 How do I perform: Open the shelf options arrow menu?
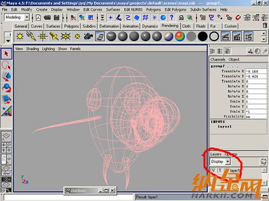click(8, 41)
